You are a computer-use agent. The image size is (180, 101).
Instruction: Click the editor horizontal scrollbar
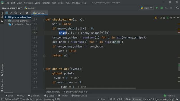click(x=91, y=88)
